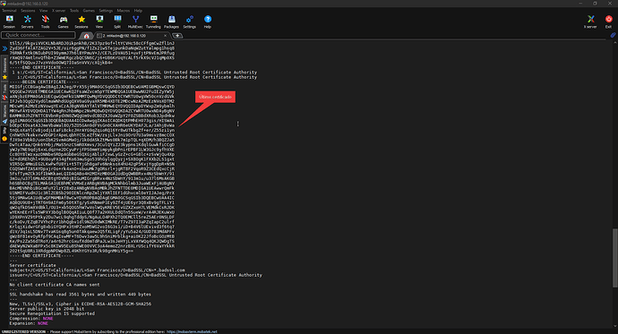Open the Packages manager icon

coord(171,21)
